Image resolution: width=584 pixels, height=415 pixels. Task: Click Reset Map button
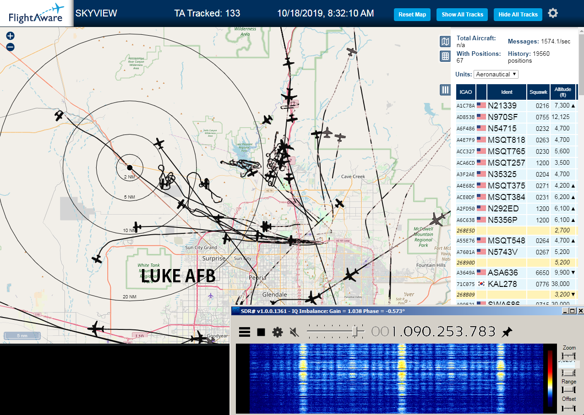(412, 14)
